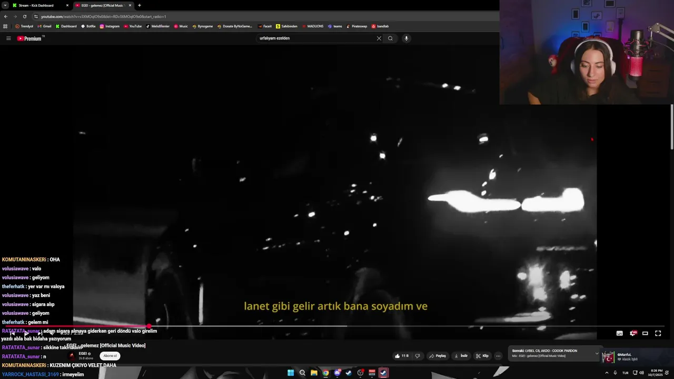This screenshot has height=379, width=674.
Task: Open Discord from the taskbar
Action: coord(337,373)
